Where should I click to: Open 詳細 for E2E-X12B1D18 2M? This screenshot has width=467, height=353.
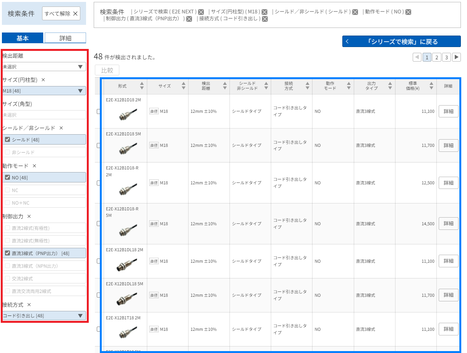click(x=448, y=111)
